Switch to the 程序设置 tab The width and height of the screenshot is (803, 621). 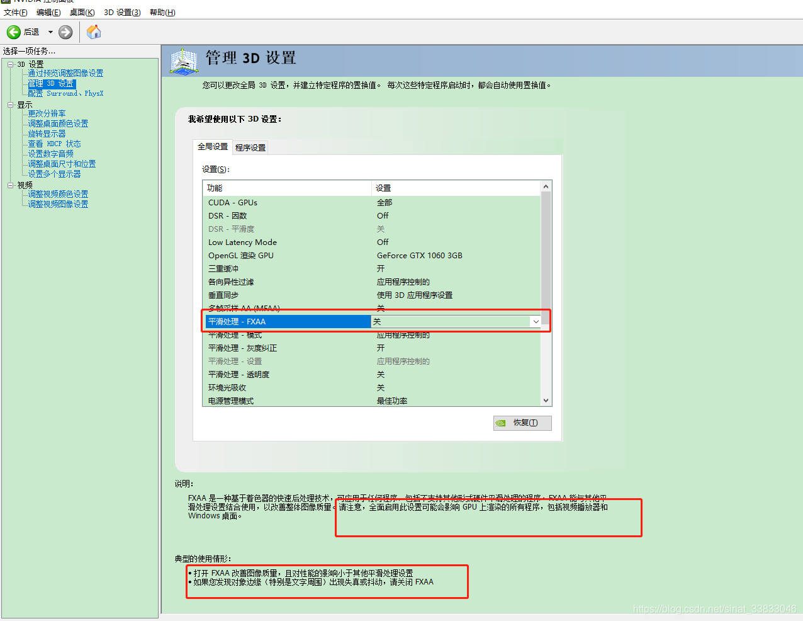[x=250, y=147]
